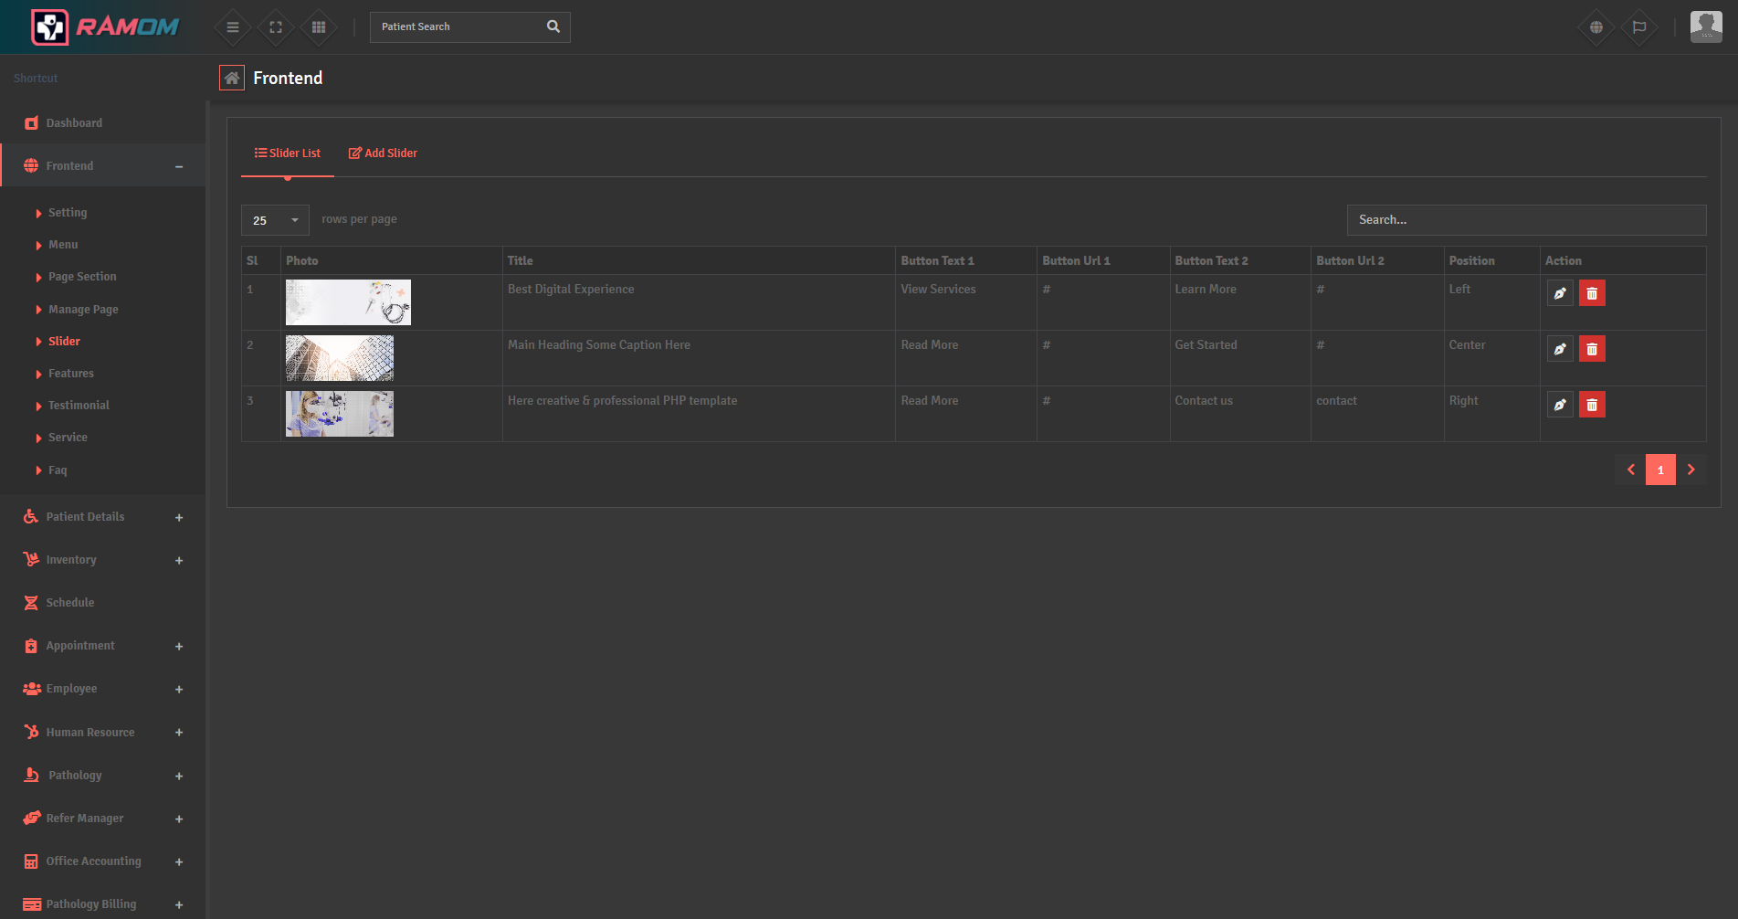This screenshot has height=919, width=1738.
Task: Open the Patient Search magnifier icon
Action: [x=553, y=26]
